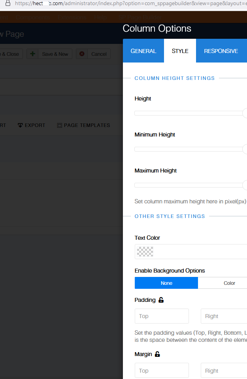
Task: Click the Padding Top input field
Action: pos(162,316)
